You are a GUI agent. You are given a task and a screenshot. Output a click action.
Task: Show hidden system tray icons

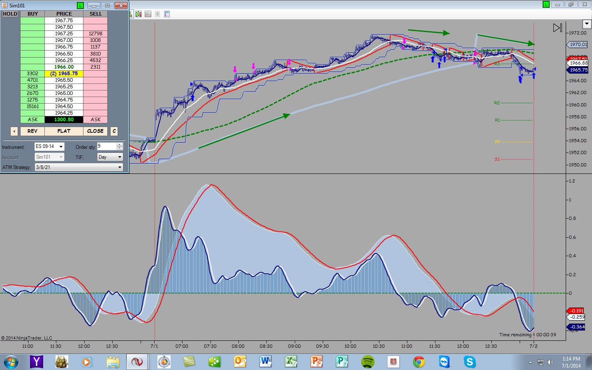[530, 362]
